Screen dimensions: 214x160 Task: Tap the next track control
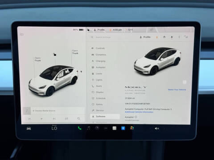click(54, 119)
